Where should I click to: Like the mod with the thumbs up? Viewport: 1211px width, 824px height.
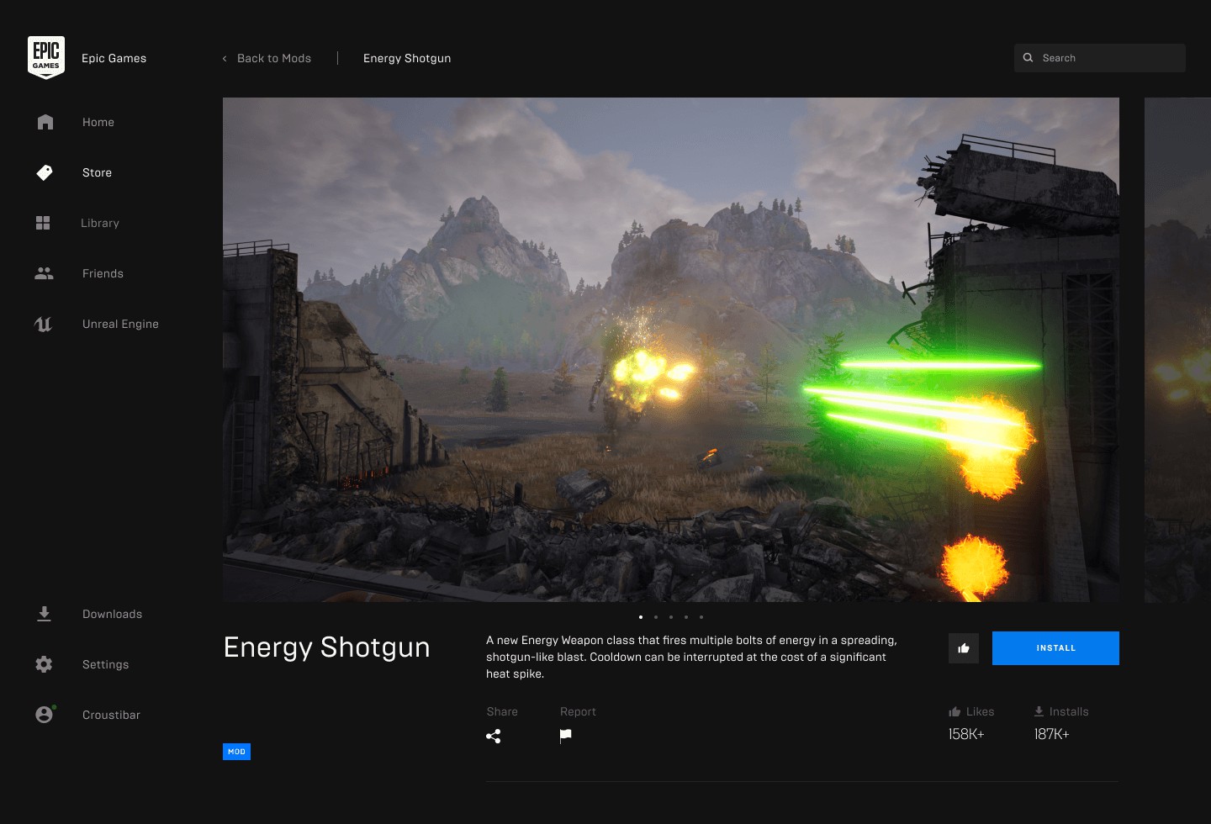pos(964,647)
